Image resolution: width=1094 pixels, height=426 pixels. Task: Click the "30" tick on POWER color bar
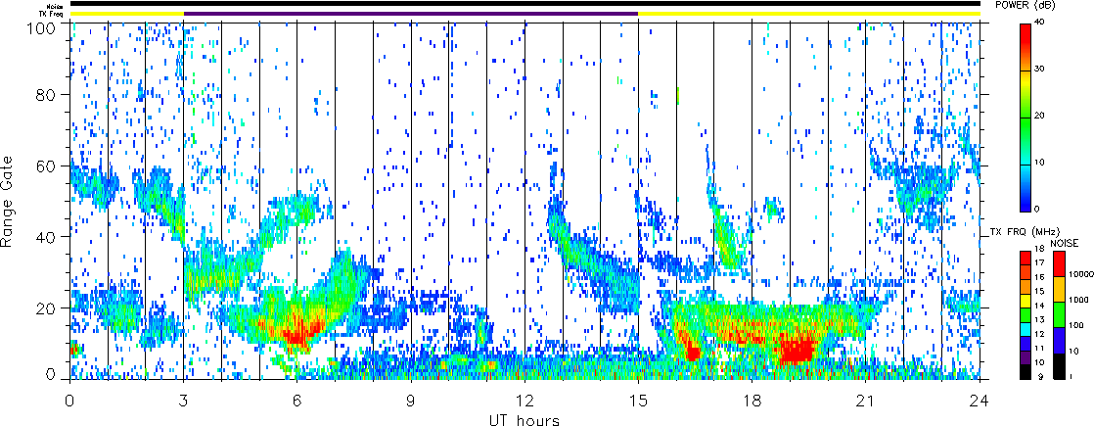click(1040, 71)
